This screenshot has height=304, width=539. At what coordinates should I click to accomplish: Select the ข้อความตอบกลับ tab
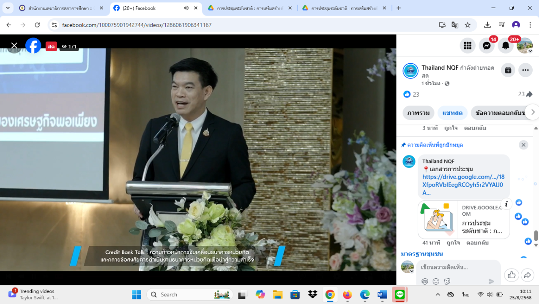pos(500,113)
